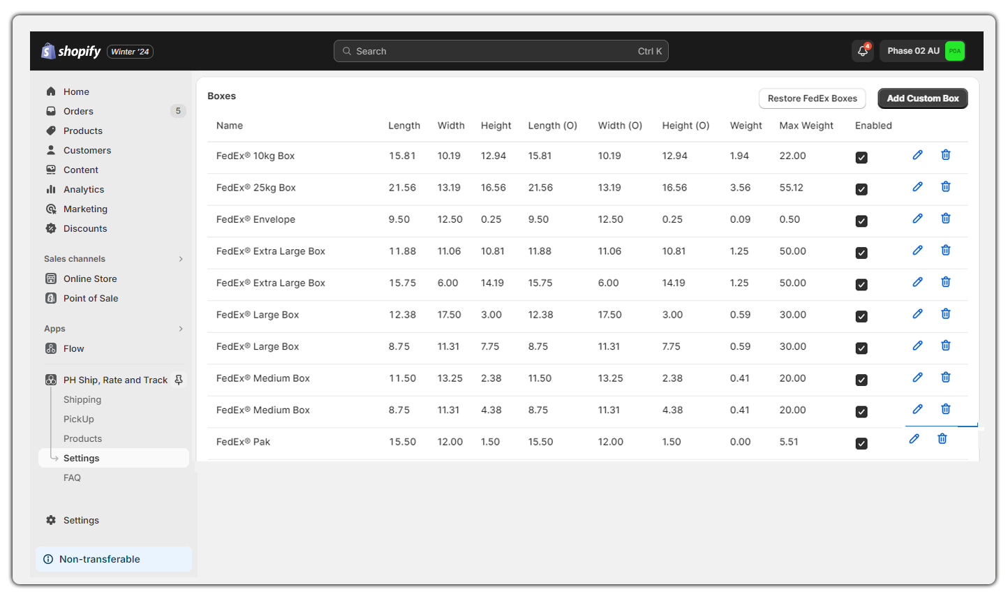Uncheck Enabled for FedEx Pak
Screen dimensions: 1008x594
861,444
